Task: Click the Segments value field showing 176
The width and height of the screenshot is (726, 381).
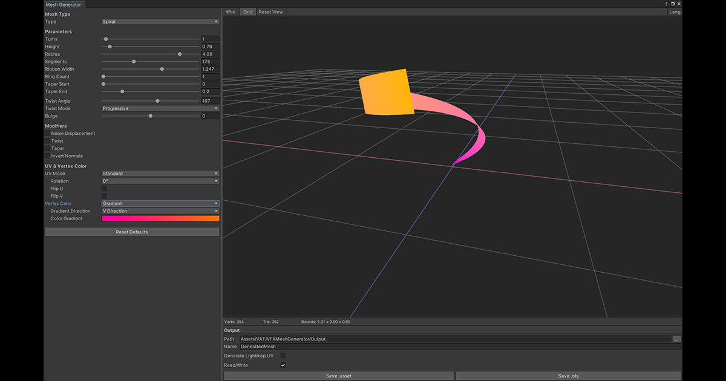Action: point(210,62)
